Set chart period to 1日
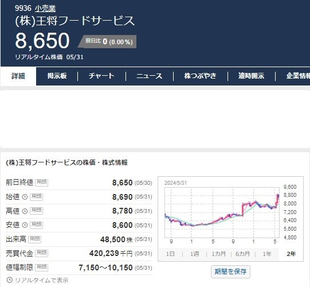This screenshot has height=287, width=310. [x=170, y=254]
